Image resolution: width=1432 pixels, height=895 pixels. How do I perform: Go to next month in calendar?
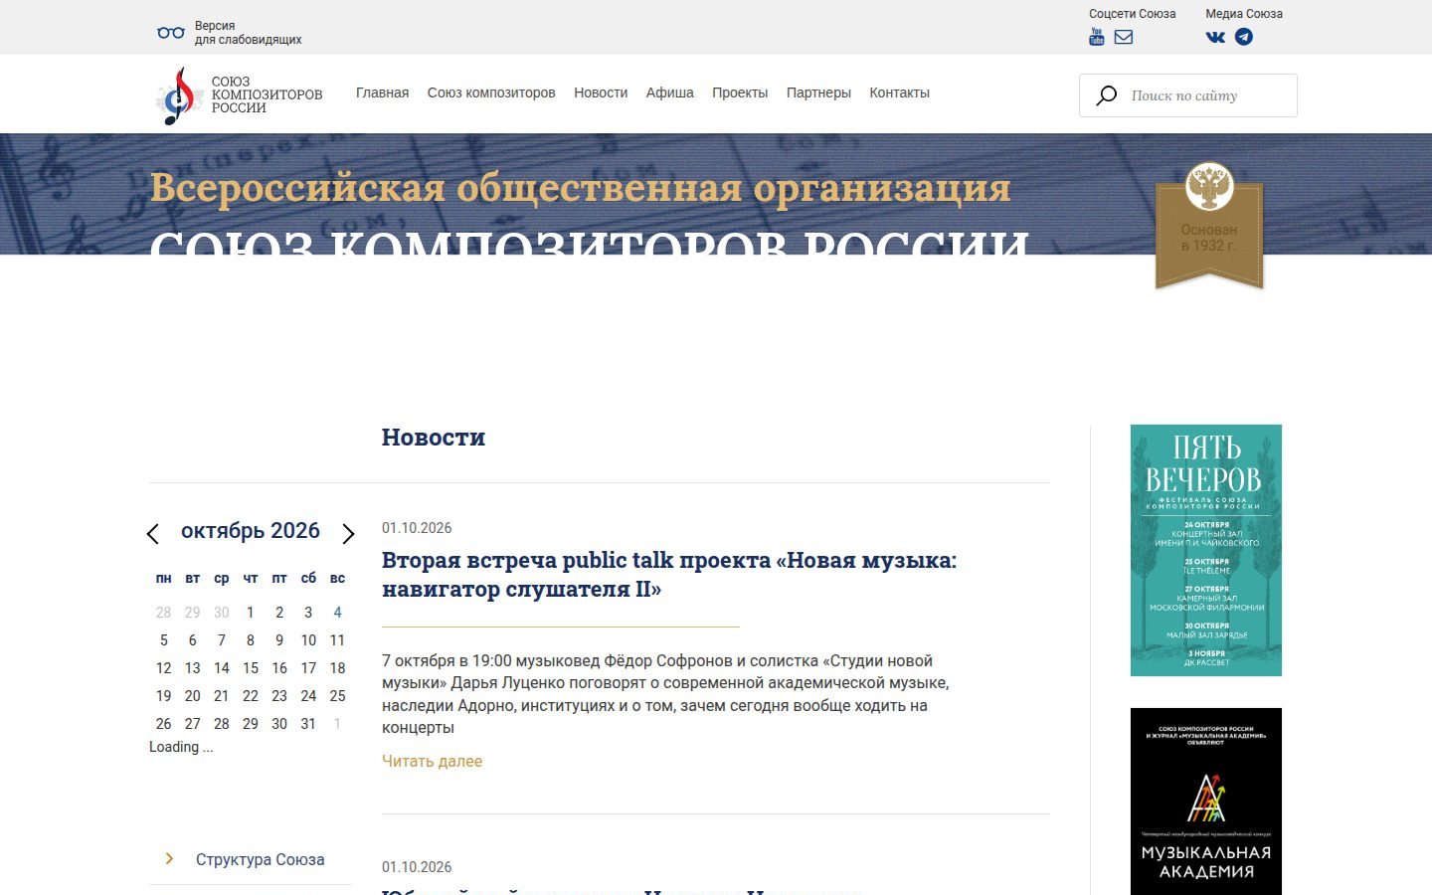coord(348,534)
